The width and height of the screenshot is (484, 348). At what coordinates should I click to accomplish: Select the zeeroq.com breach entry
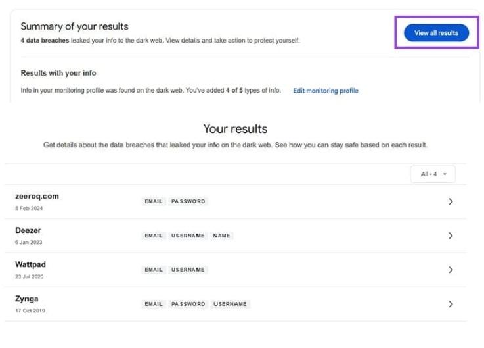pyautogui.click(x=236, y=202)
